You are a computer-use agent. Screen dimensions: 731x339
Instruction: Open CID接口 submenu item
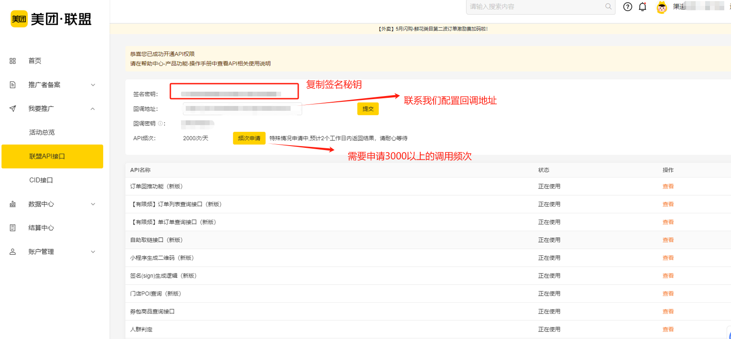41,180
